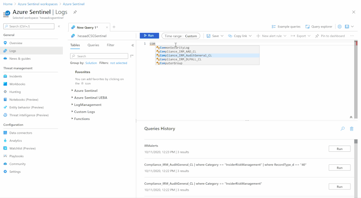Pin Azure Sentinel Logs blade
361x198 pixels.
[75, 12]
